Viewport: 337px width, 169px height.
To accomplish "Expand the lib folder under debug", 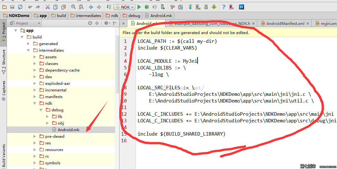I will 47,116.
